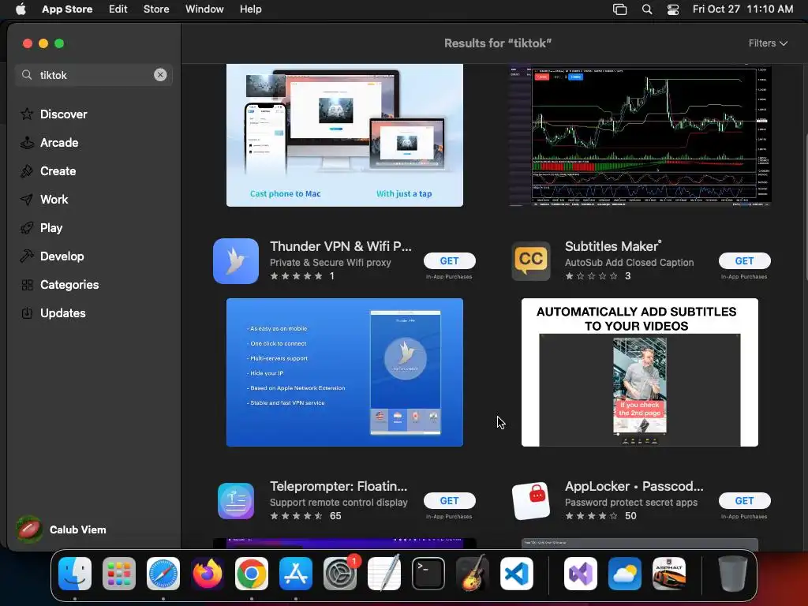Launch Firefox from the Dock
Screen dimensions: 808x606
click(208, 574)
